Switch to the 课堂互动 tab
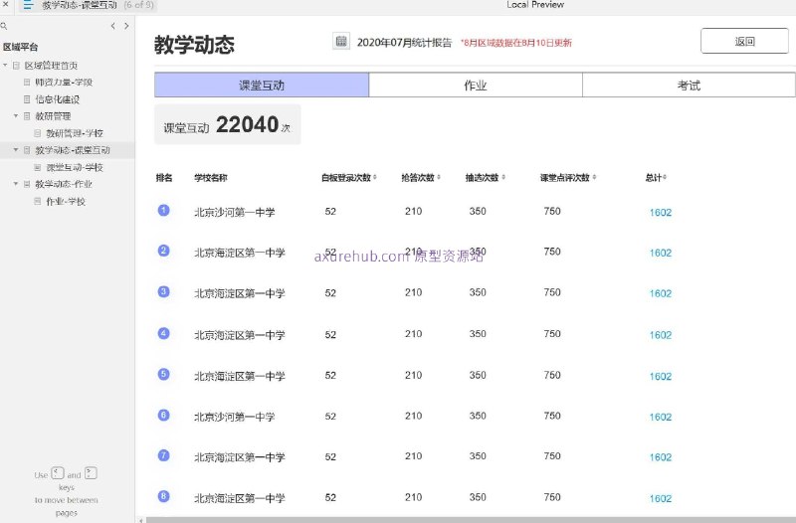The height and width of the screenshot is (523, 796). coord(262,85)
